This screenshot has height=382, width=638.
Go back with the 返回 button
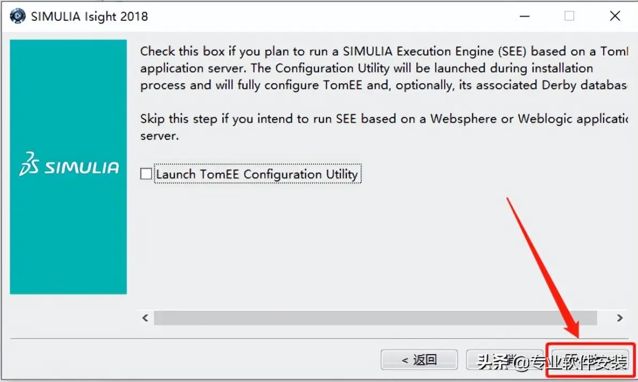tap(419, 360)
